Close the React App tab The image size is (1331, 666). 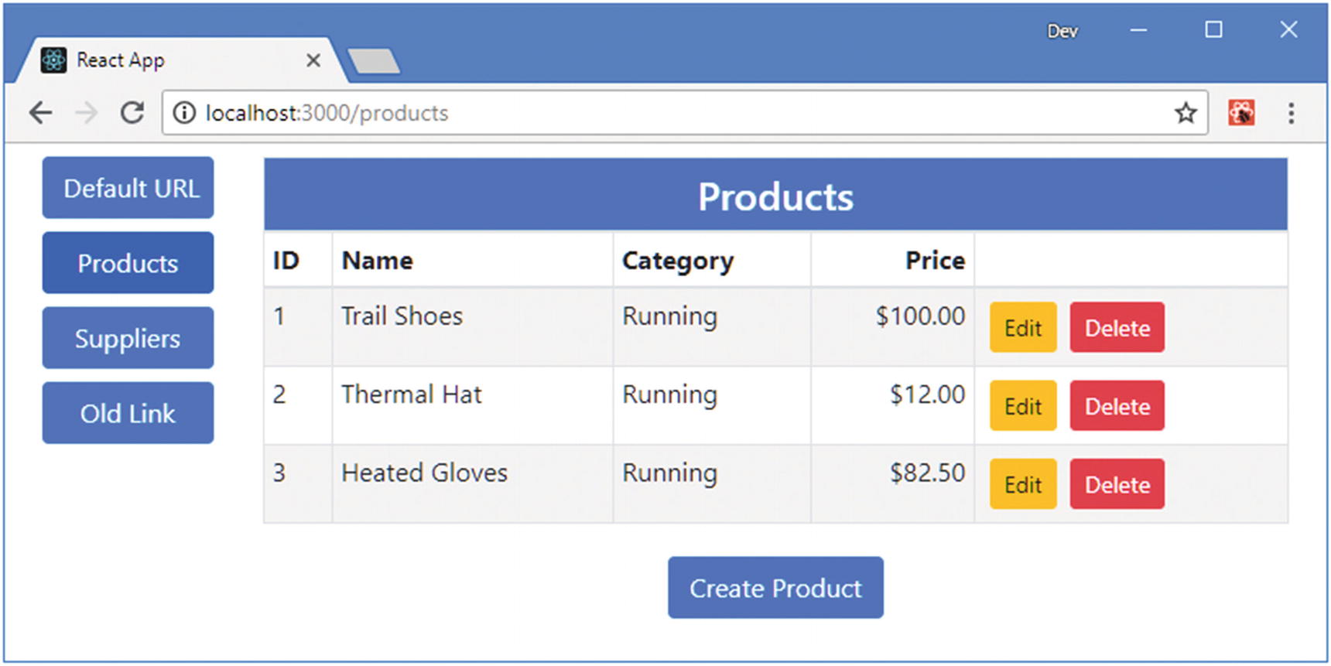[313, 60]
